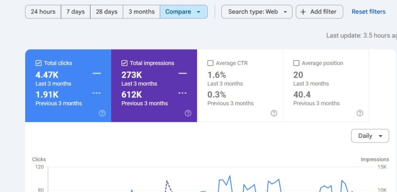This screenshot has height=192, width=397.
Task: Enable the Average position checkbox
Action: (x=296, y=63)
